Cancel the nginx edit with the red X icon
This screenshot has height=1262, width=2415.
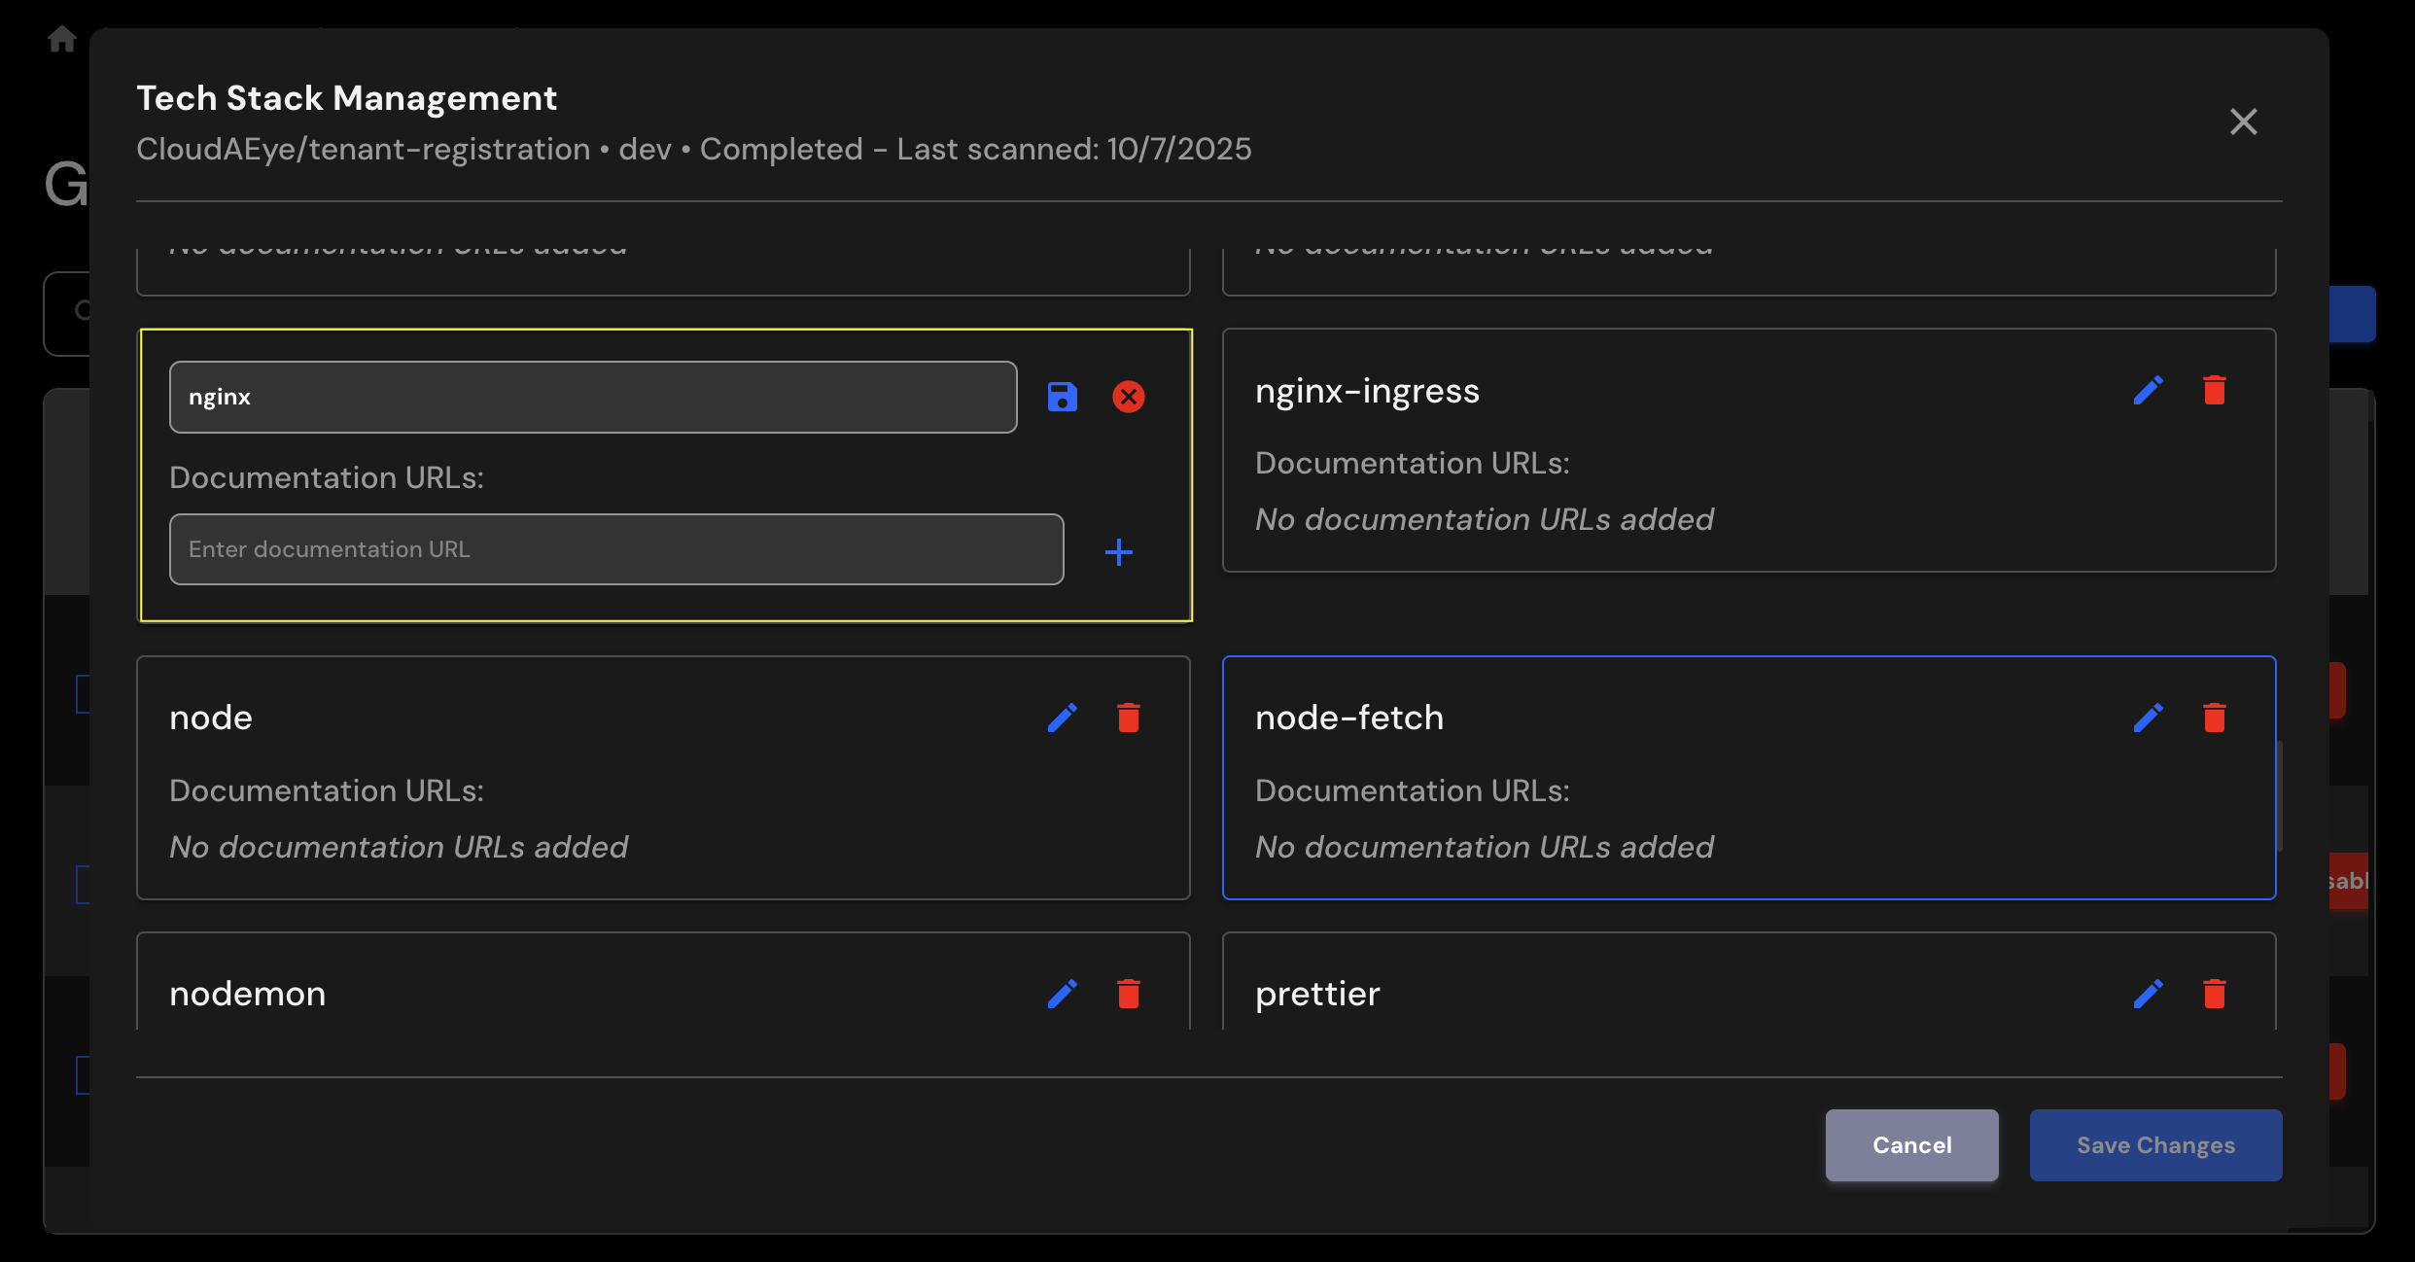[1128, 397]
